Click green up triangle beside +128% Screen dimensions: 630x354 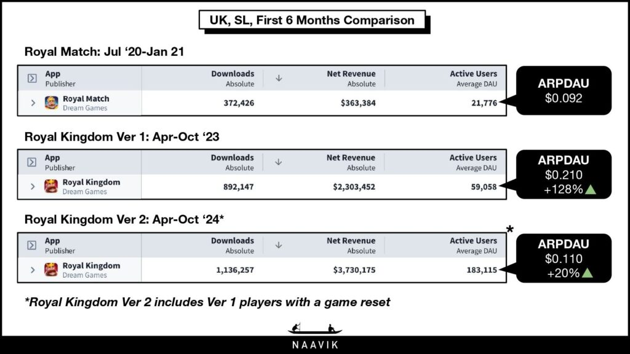591,189
